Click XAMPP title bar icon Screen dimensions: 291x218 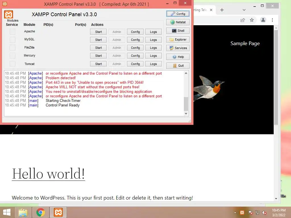5,4
